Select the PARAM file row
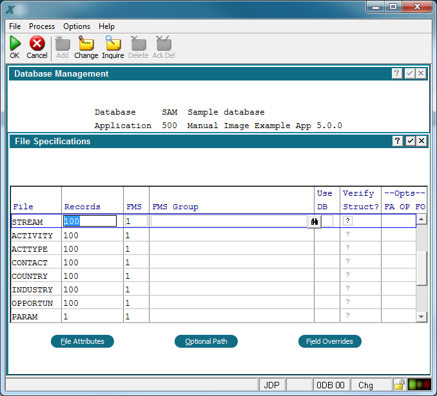Viewport: 437px width, 396px height. point(213,316)
